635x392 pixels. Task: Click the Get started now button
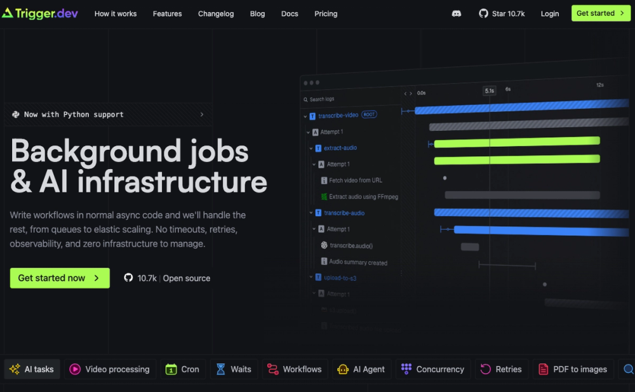pos(60,278)
